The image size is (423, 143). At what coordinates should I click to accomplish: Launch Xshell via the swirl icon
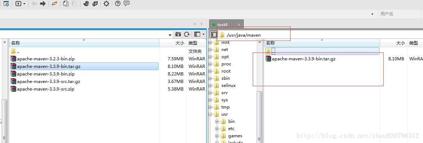pyautogui.click(x=86, y=4)
